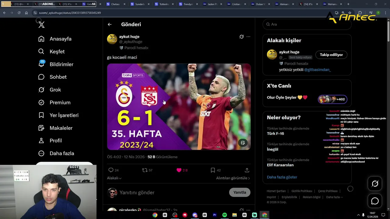Click the +402 listeners badge
This screenshot has height=219, width=390.
point(332,99)
